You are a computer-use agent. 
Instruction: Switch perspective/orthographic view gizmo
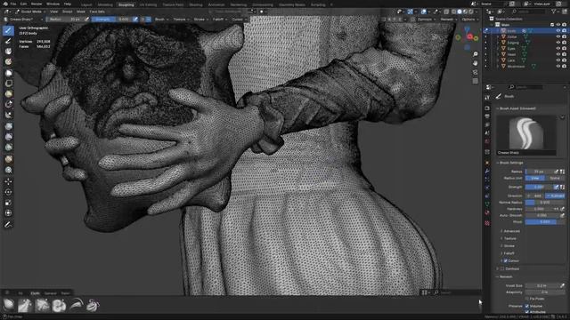click(x=476, y=81)
